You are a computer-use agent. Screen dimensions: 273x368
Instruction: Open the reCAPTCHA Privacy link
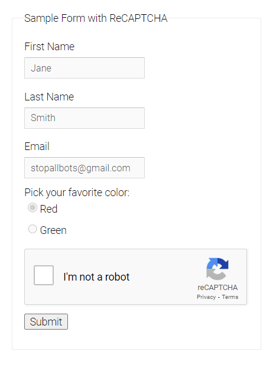click(206, 297)
